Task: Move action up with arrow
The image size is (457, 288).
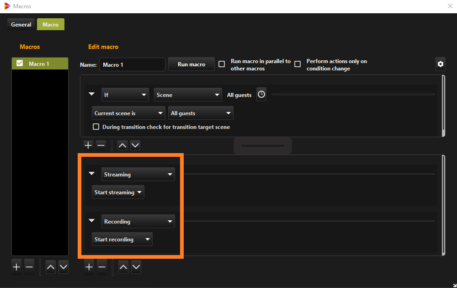Action: (x=123, y=267)
